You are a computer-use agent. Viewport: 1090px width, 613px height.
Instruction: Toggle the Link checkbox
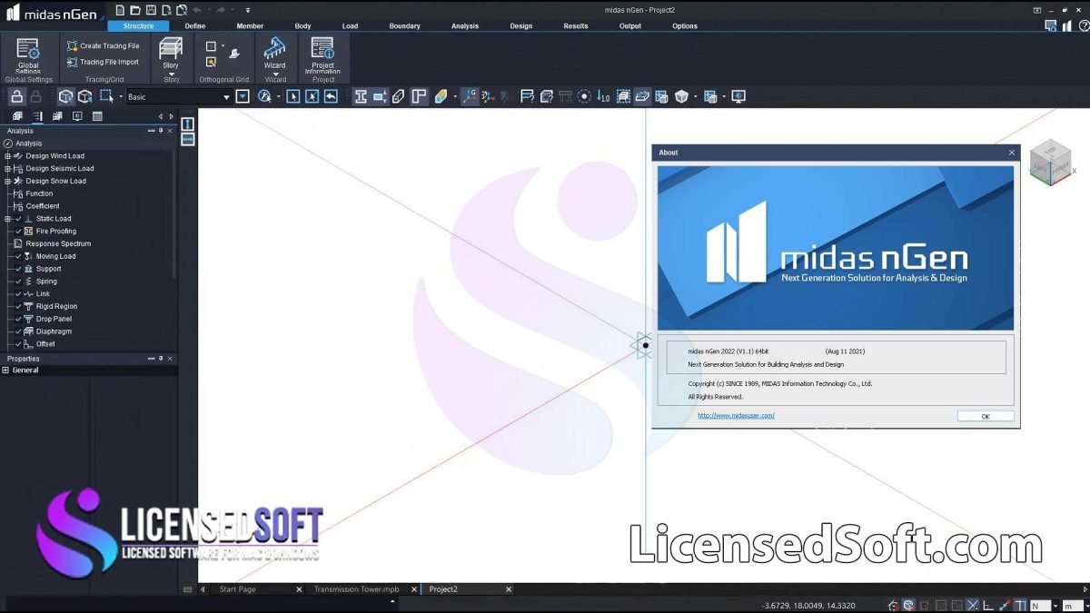(x=18, y=294)
